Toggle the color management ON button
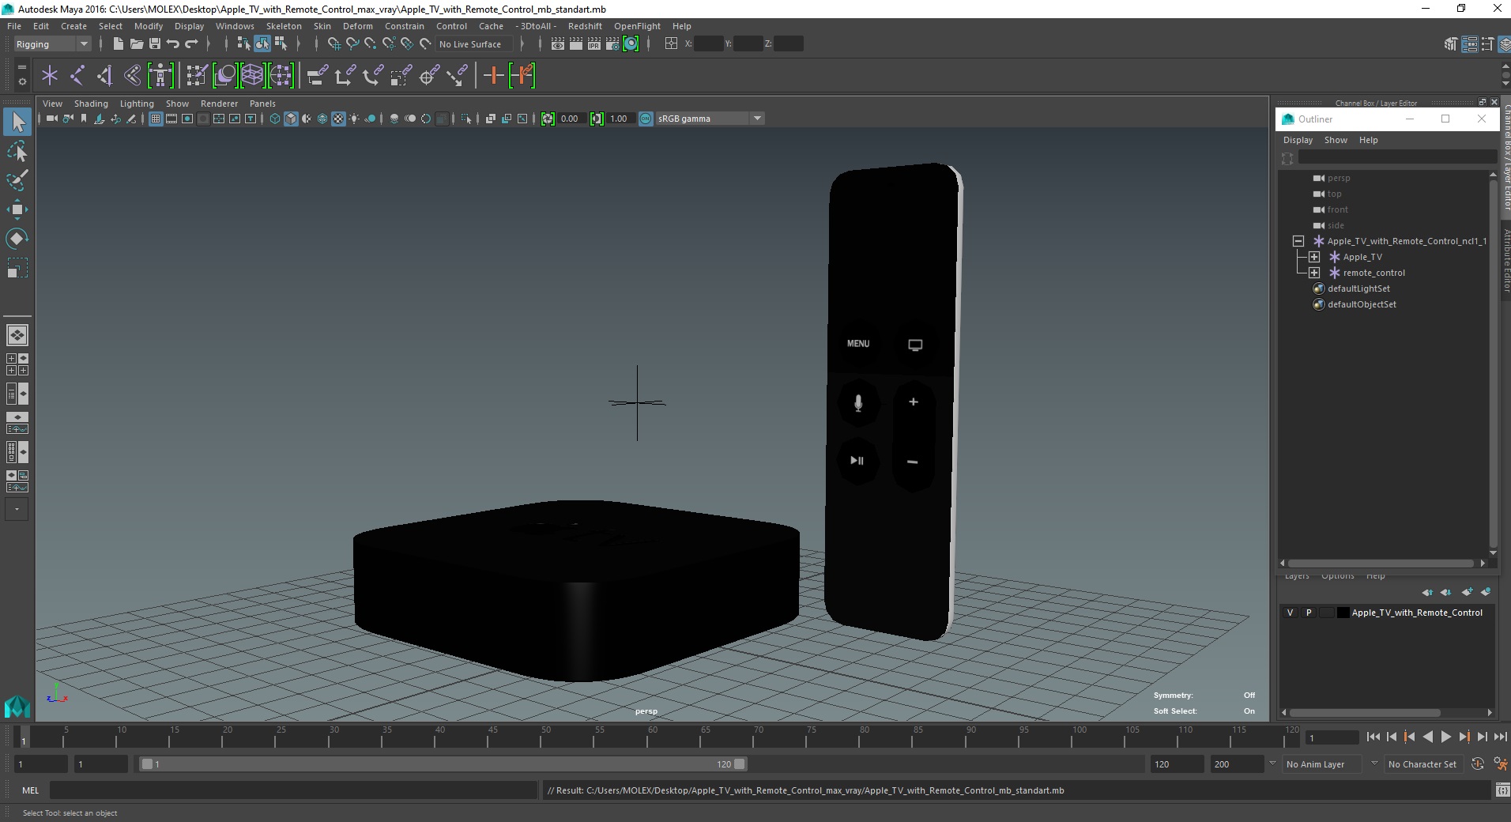 tap(646, 119)
